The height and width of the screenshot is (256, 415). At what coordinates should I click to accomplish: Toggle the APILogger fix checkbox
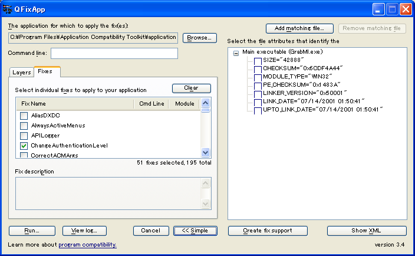click(24, 136)
